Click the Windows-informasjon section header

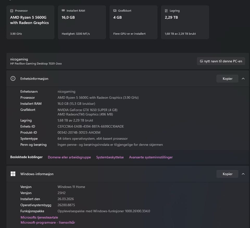click(128, 174)
